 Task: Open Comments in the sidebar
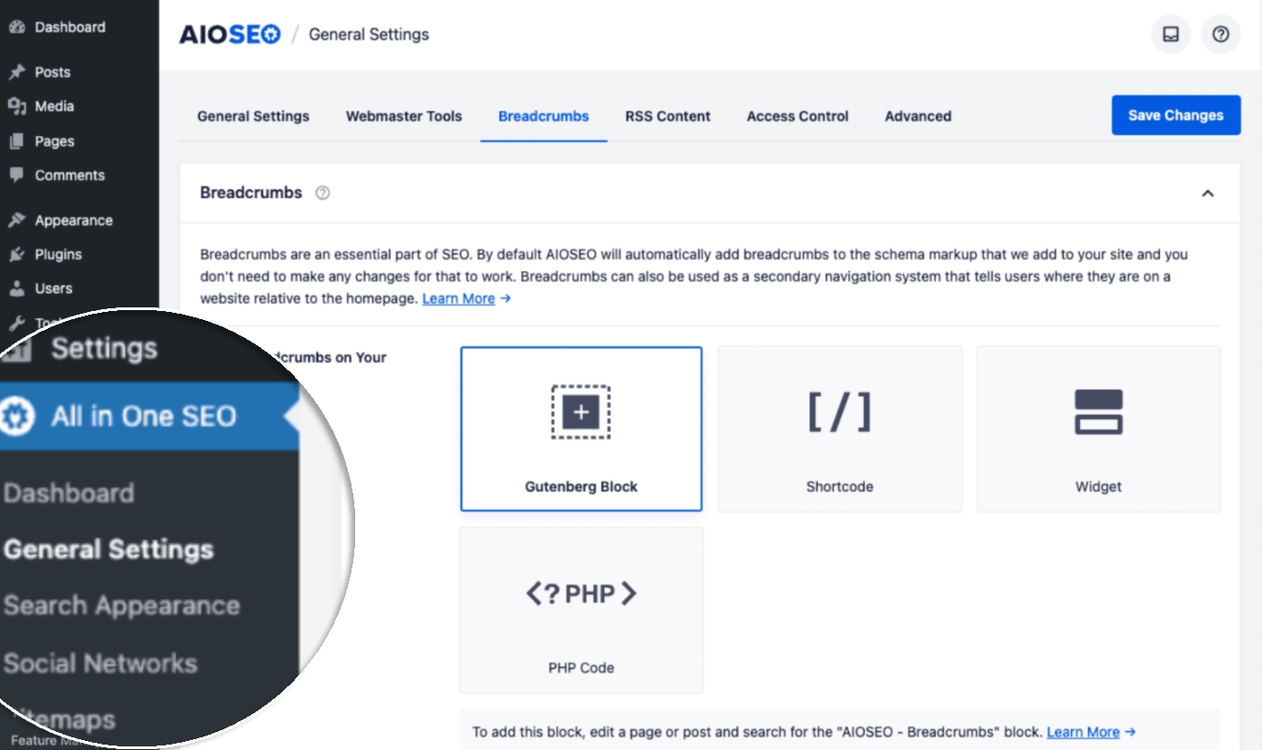[x=69, y=176]
